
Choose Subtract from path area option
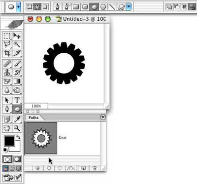tap(176, 7)
